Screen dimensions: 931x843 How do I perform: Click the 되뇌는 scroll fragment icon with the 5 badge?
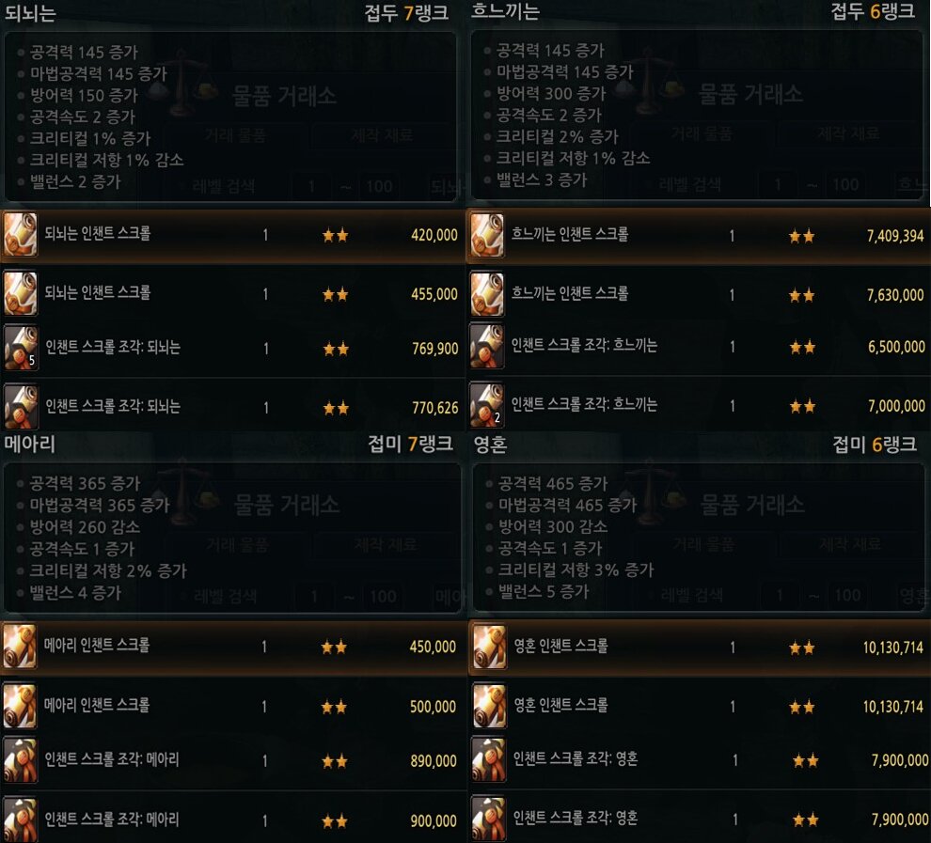point(21,348)
